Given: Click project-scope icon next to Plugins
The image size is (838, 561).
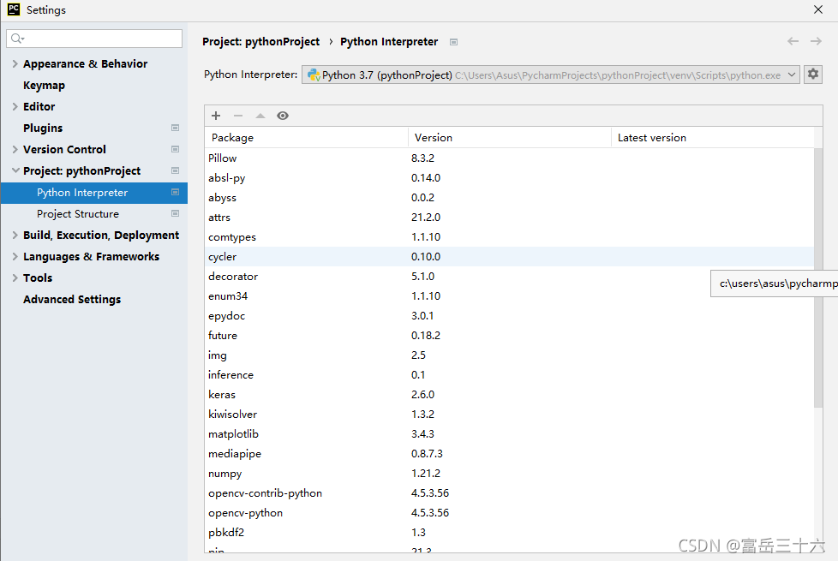Looking at the screenshot, I should (x=175, y=128).
